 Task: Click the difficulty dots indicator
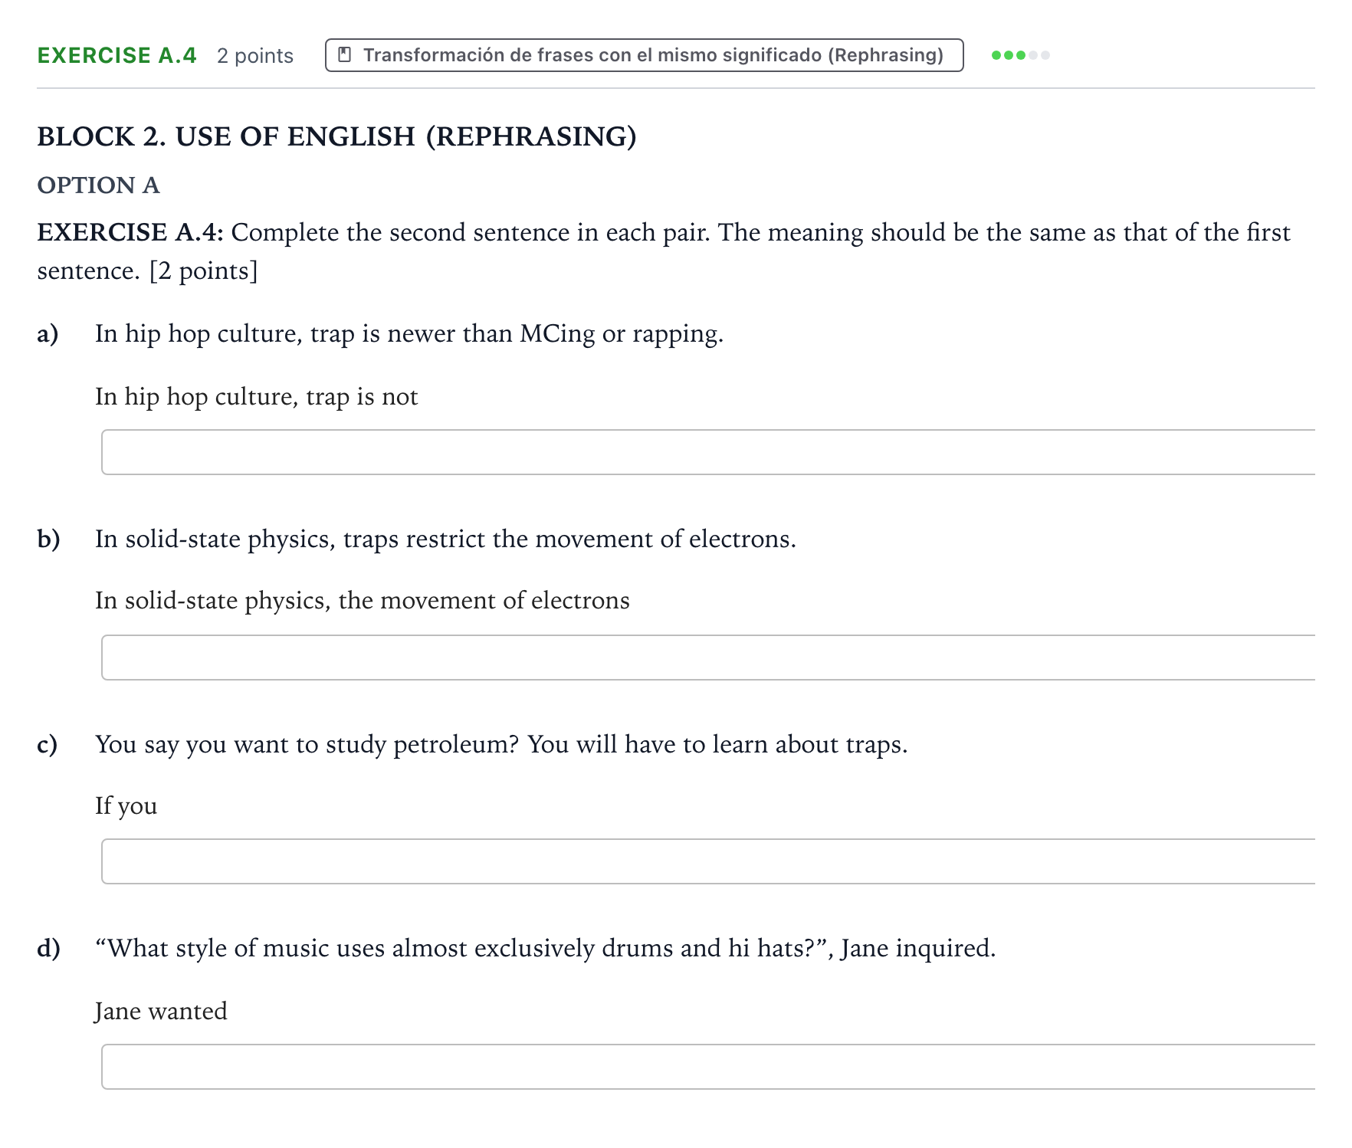(1020, 55)
